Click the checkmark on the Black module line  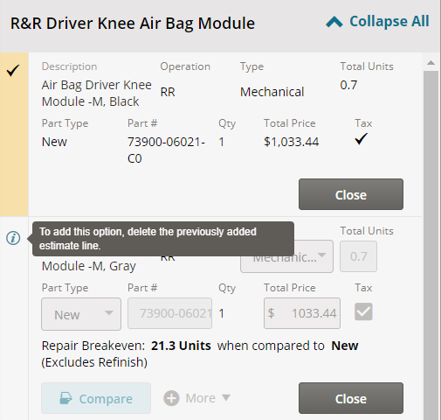pyautogui.click(x=13, y=70)
